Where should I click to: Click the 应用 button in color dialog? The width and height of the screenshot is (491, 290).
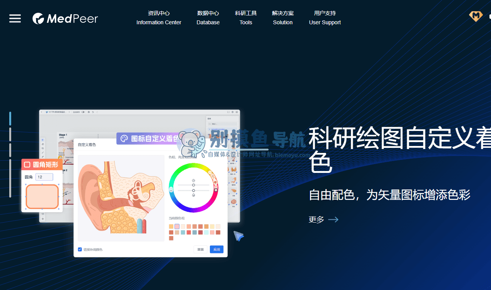pyautogui.click(x=216, y=250)
